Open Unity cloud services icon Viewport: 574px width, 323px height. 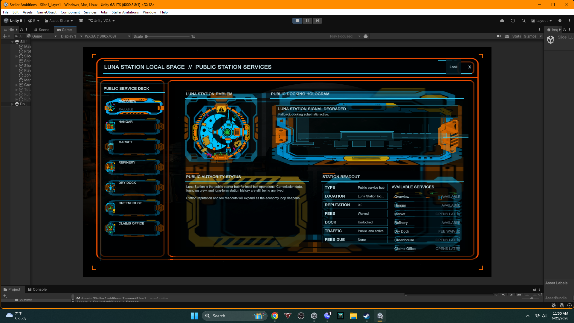pyautogui.click(x=502, y=21)
